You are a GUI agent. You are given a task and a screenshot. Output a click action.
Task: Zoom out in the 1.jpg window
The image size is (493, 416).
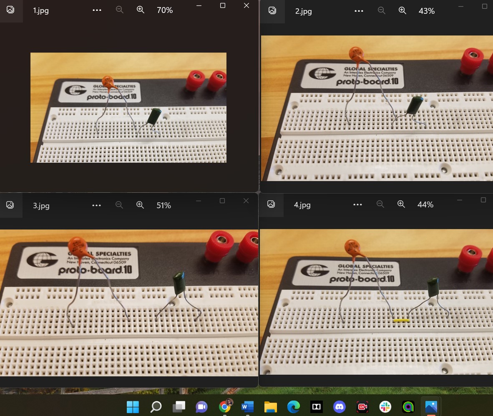point(119,10)
